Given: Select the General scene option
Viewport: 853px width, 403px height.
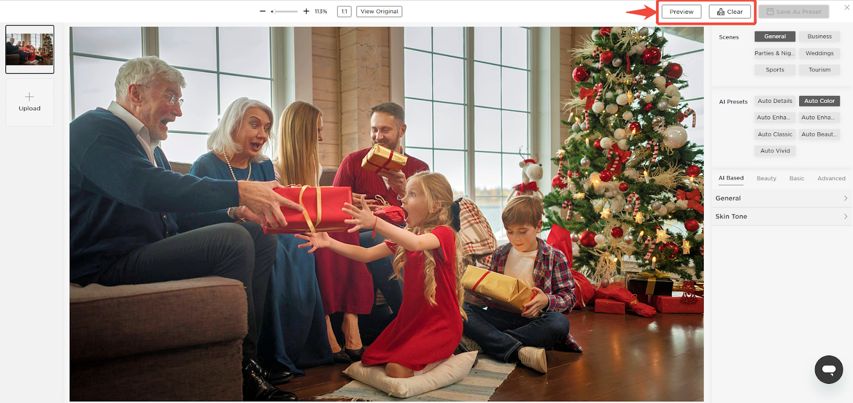Looking at the screenshot, I should [775, 36].
